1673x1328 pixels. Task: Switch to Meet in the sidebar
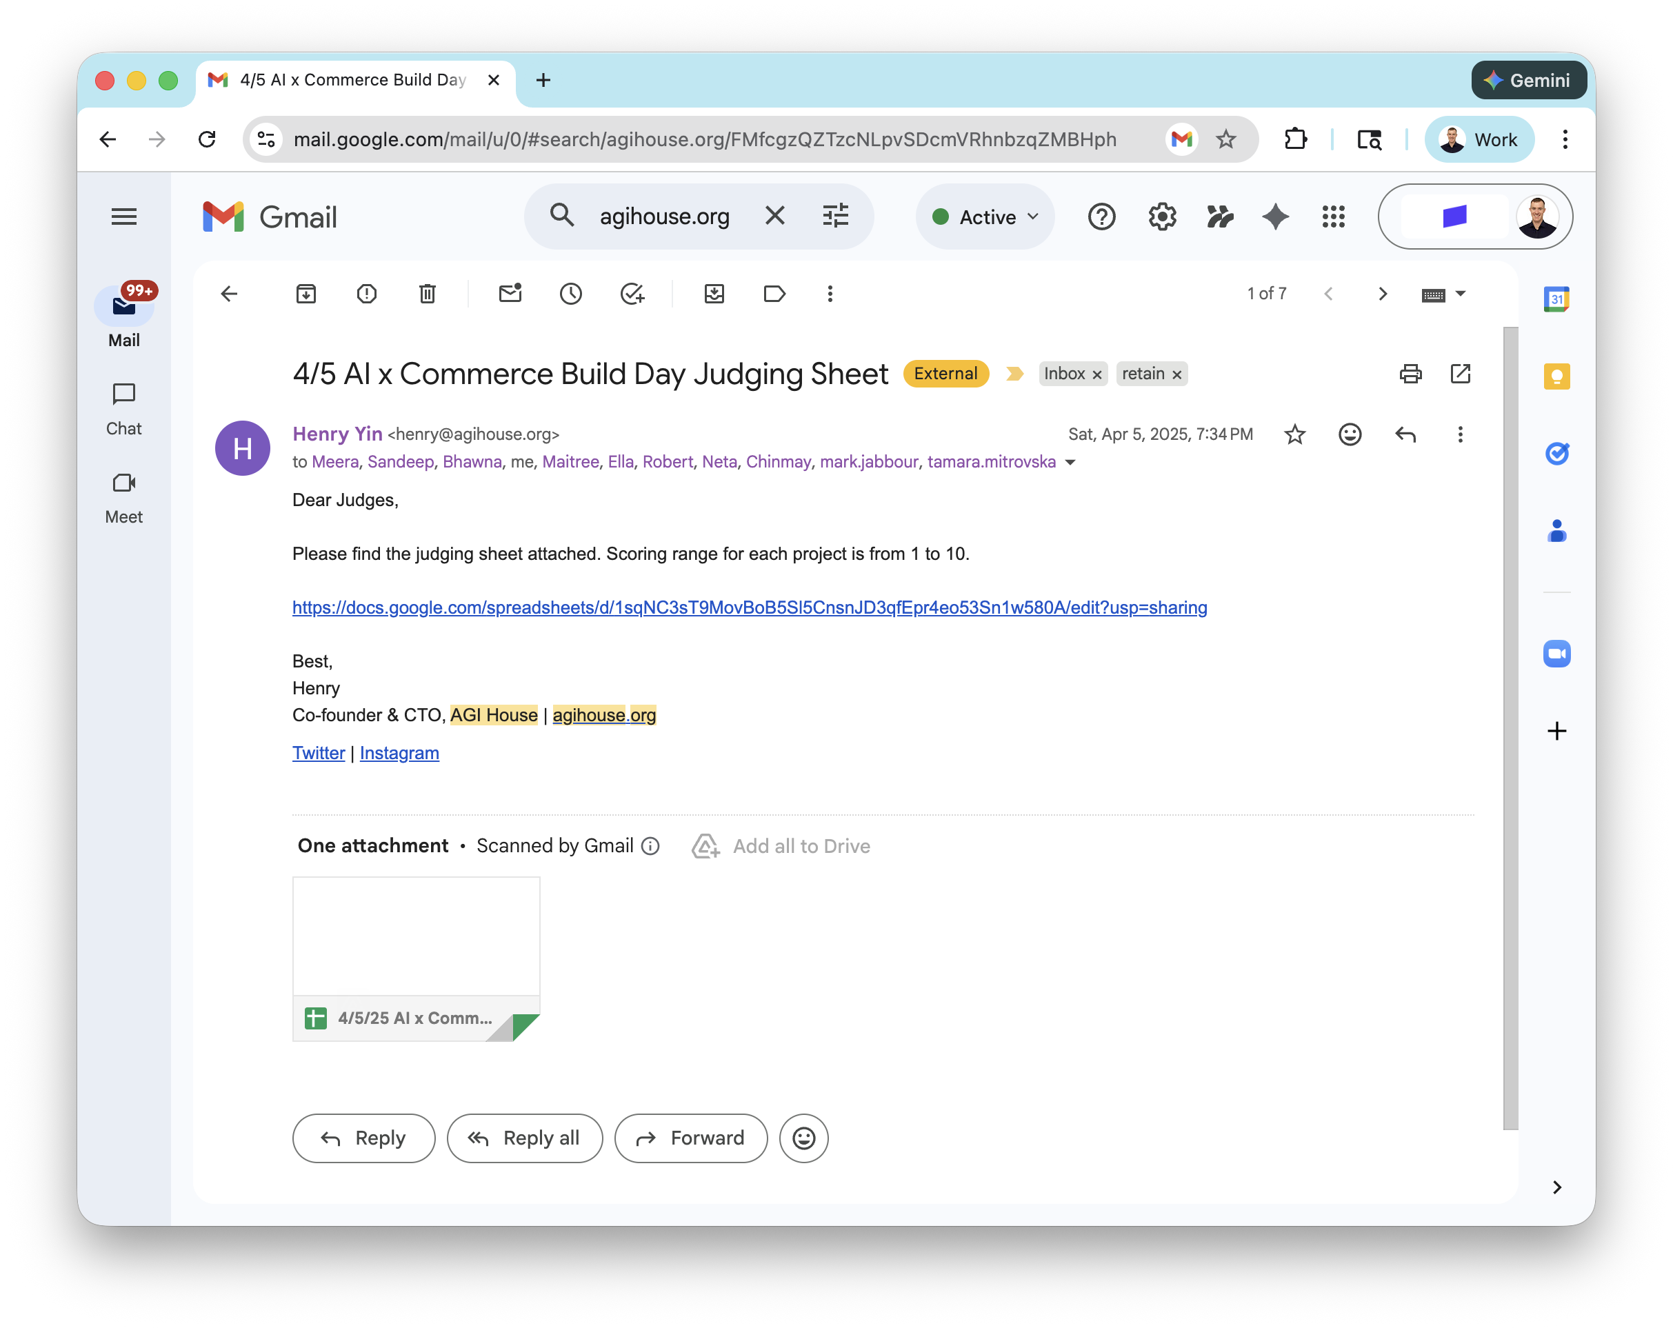click(124, 498)
